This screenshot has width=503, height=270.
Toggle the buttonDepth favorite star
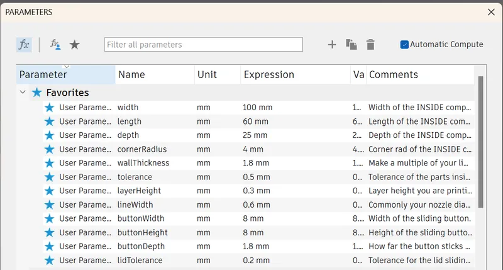(50, 246)
